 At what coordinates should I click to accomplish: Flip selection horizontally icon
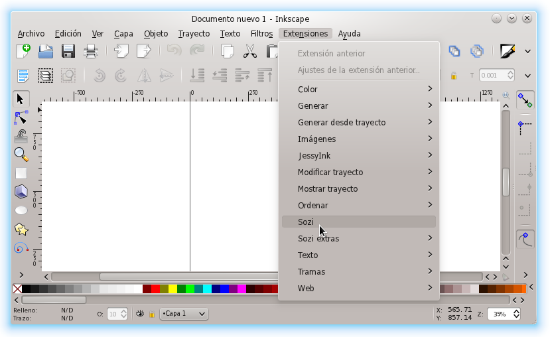(144, 76)
